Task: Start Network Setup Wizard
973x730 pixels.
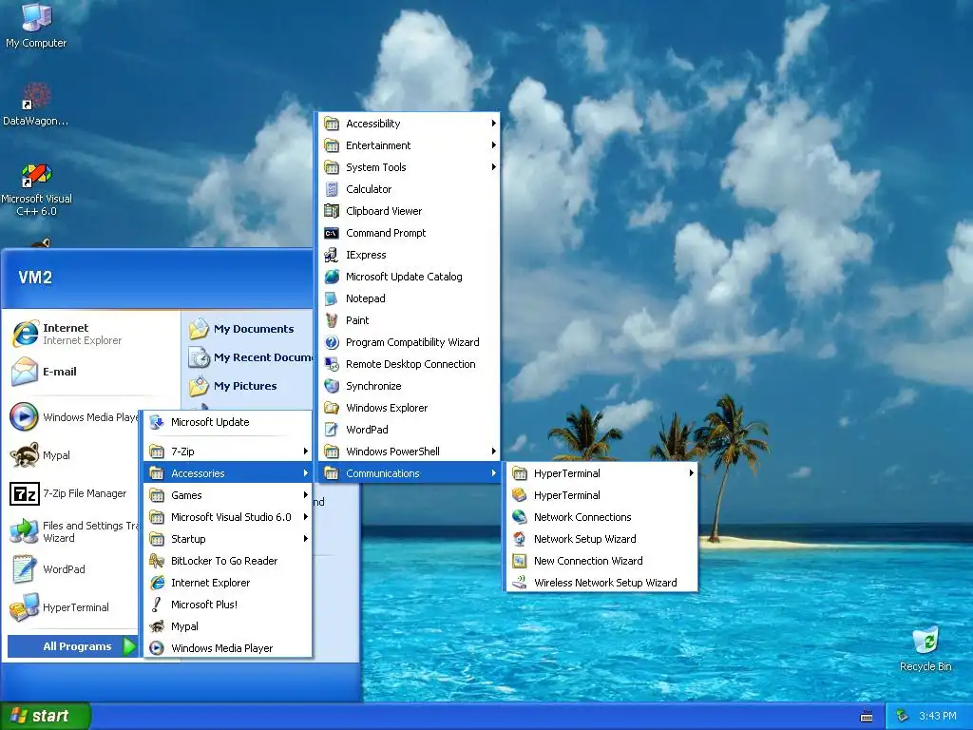Action: (601, 539)
